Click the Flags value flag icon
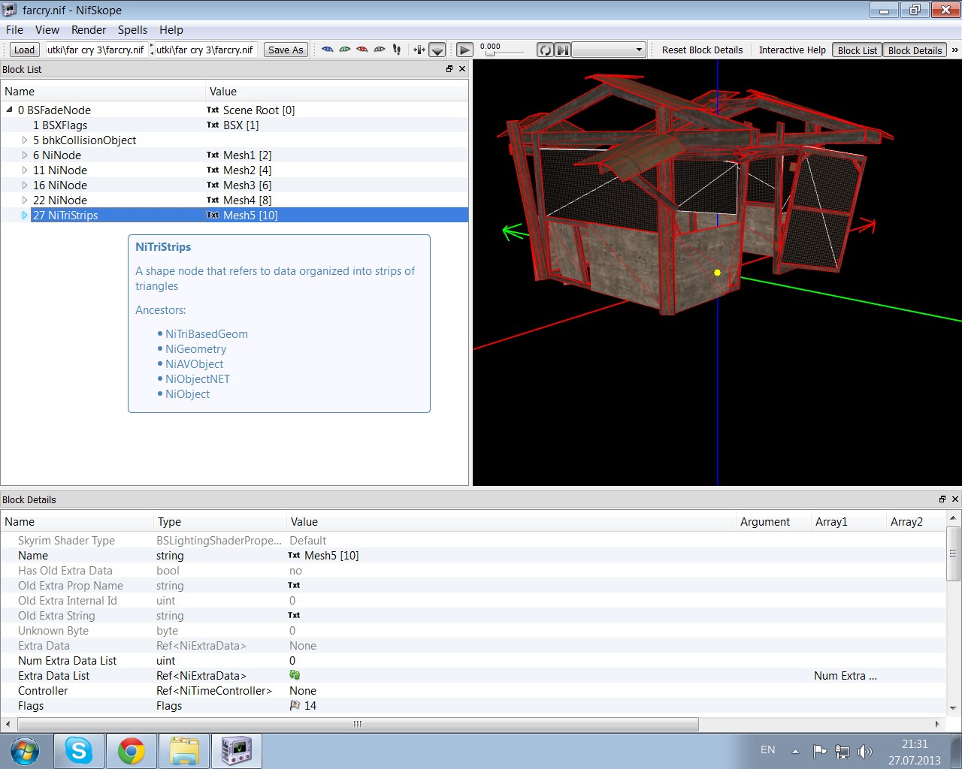Viewport: 962px width, 769px height. coord(295,705)
